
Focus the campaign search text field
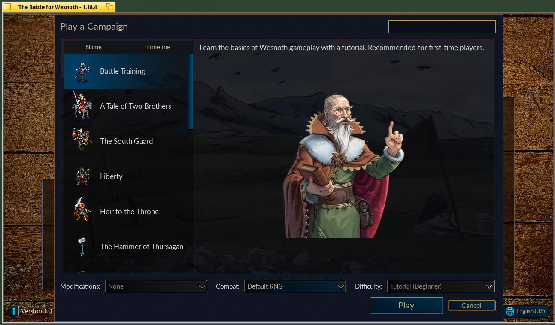tap(442, 27)
